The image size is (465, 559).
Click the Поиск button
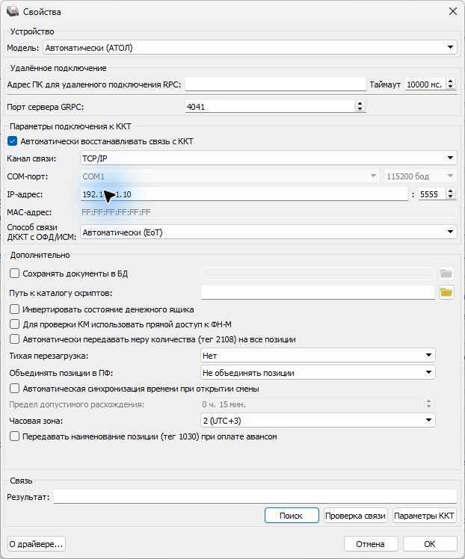point(292,516)
